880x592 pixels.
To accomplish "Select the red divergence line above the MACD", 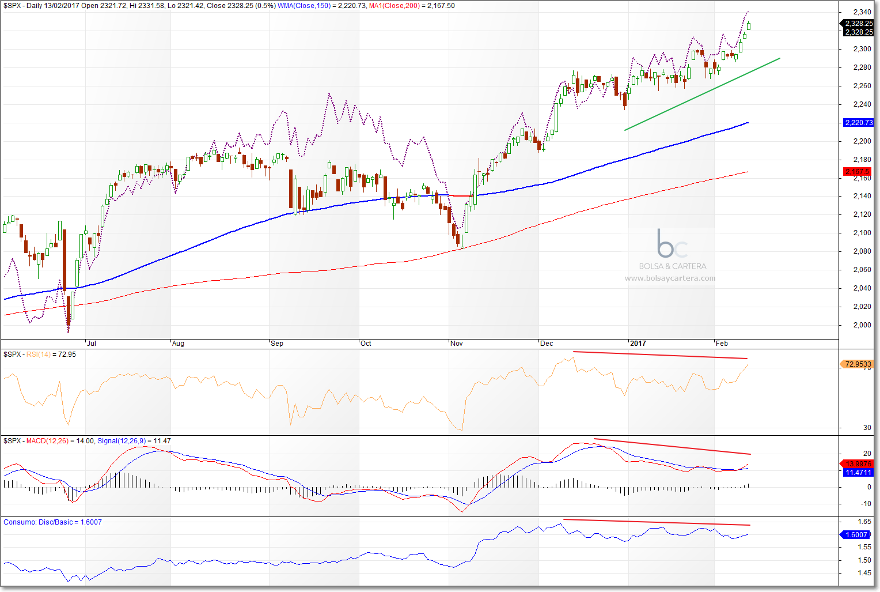I will (672, 447).
